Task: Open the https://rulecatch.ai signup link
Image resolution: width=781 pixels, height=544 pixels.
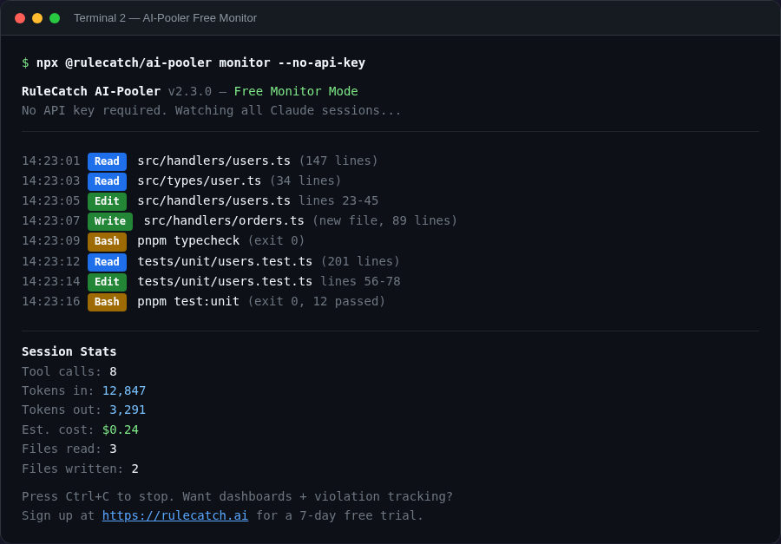Action: (174, 515)
